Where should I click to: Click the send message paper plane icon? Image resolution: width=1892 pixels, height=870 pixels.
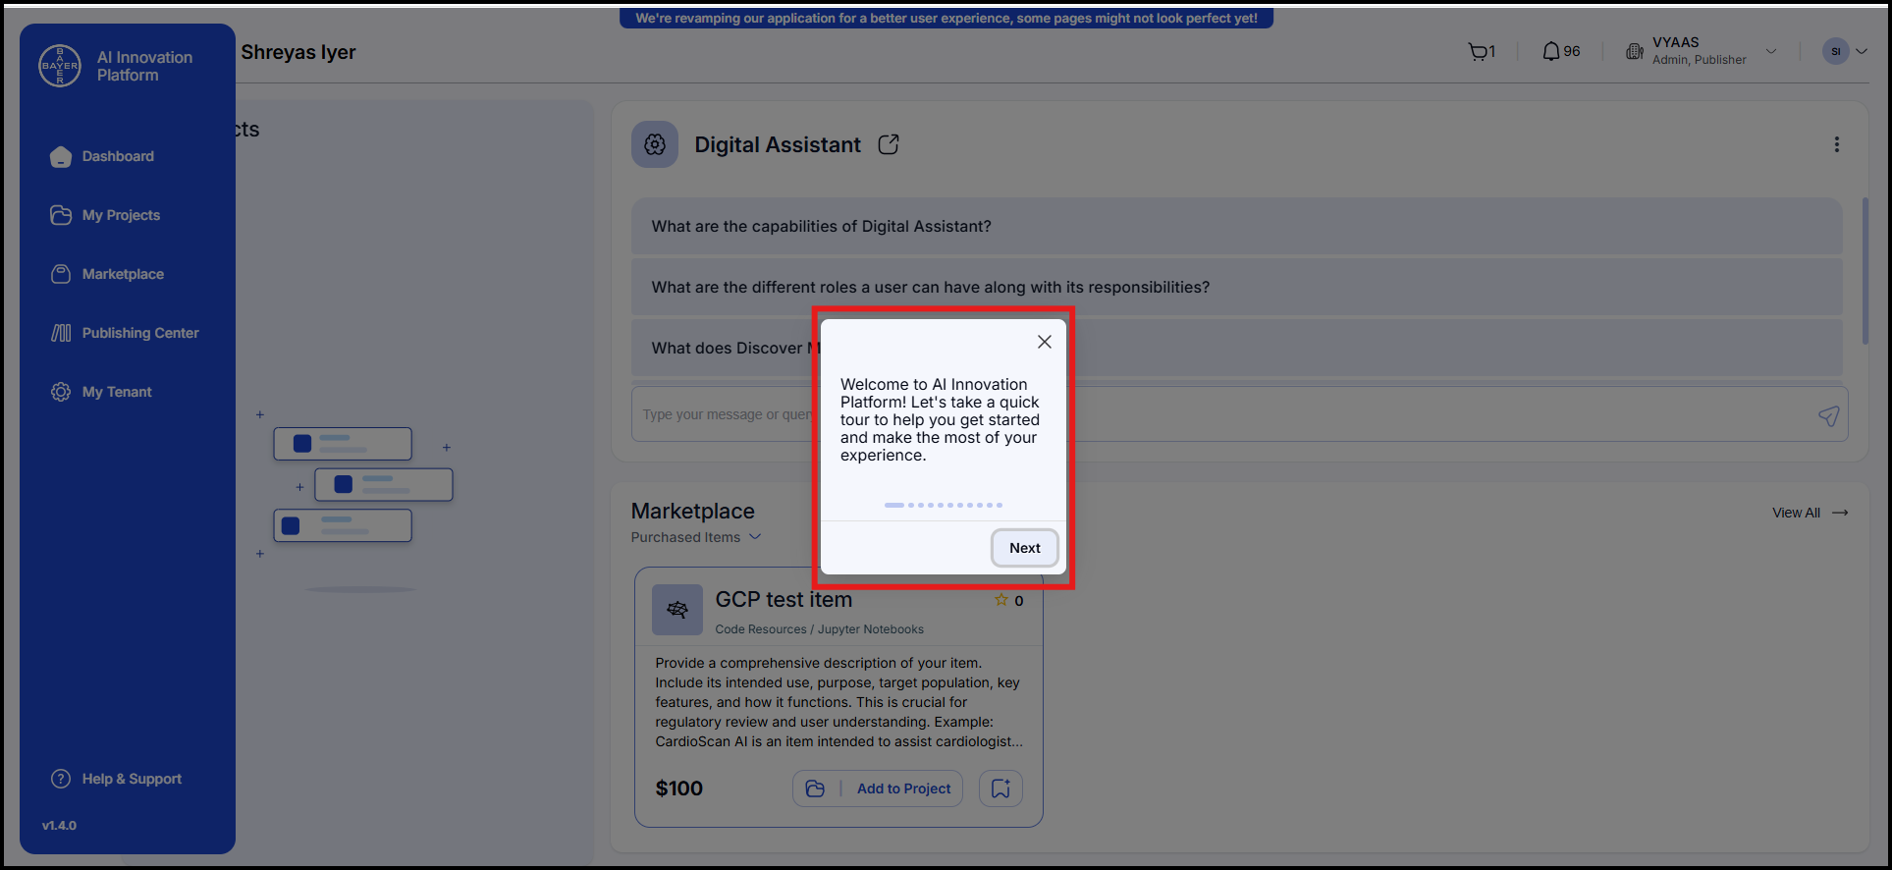(x=1828, y=415)
